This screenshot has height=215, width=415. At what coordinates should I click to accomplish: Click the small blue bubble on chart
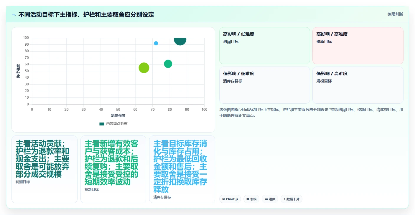pyautogui.click(x=156, y=43)
